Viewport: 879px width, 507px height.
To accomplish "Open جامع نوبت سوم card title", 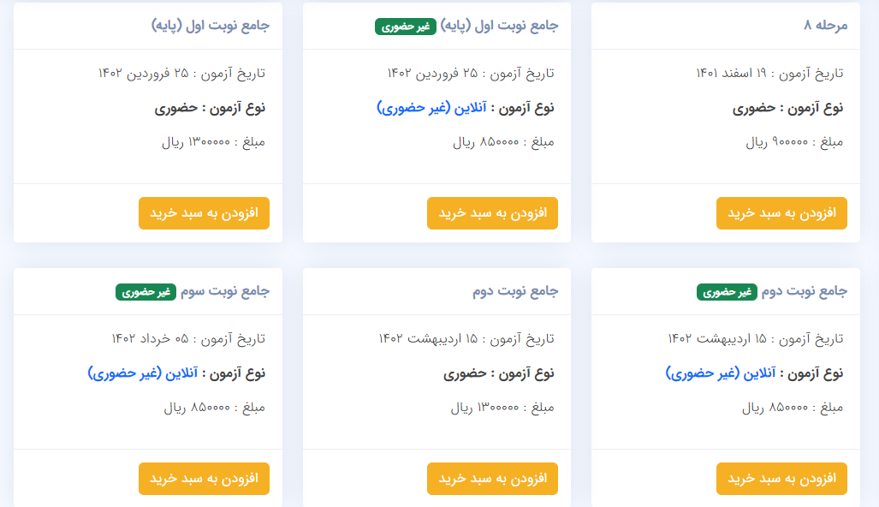I will 225,291.
